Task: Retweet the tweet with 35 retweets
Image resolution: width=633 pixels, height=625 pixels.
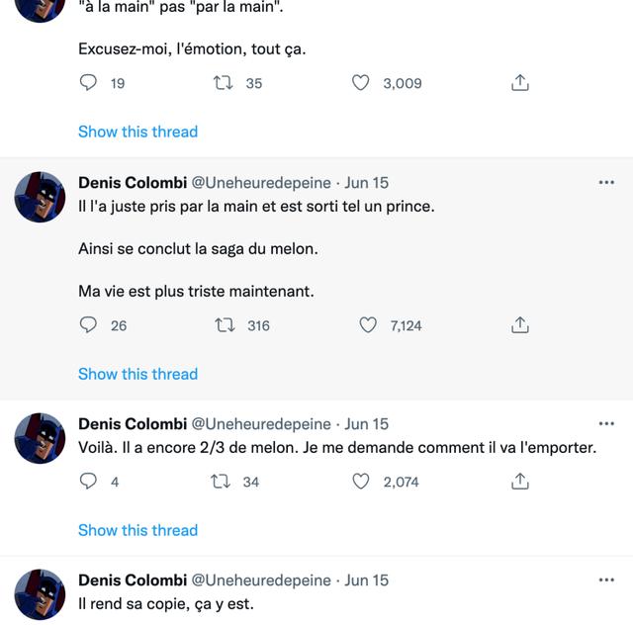Action: click(223, 83)
